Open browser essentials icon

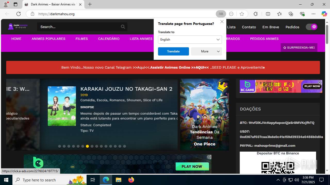(302, 14)
